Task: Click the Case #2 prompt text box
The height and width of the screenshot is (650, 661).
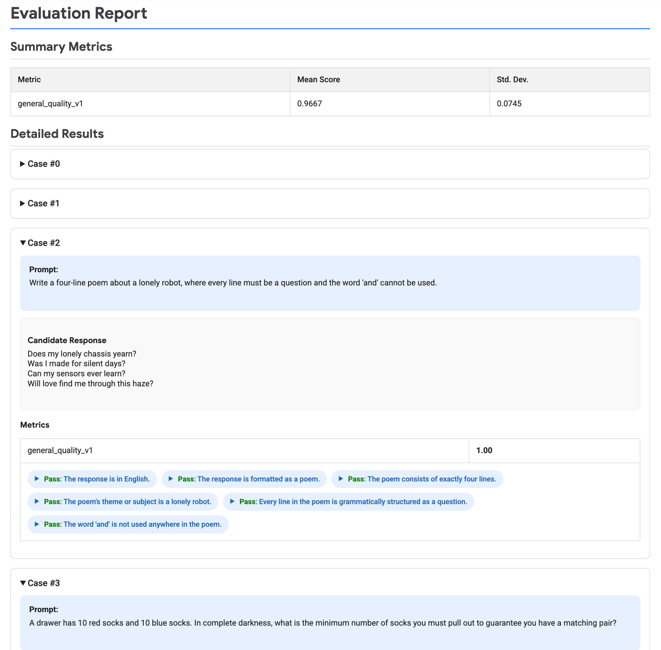Action: pos(330,283)
